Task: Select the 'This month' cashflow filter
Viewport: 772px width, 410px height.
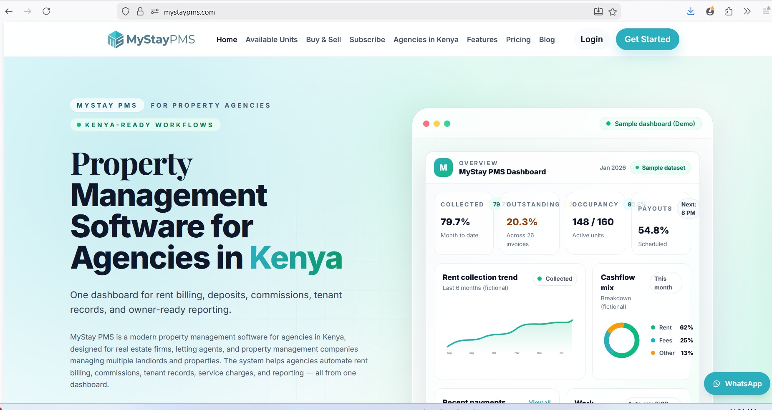Action: coord(665,283)
